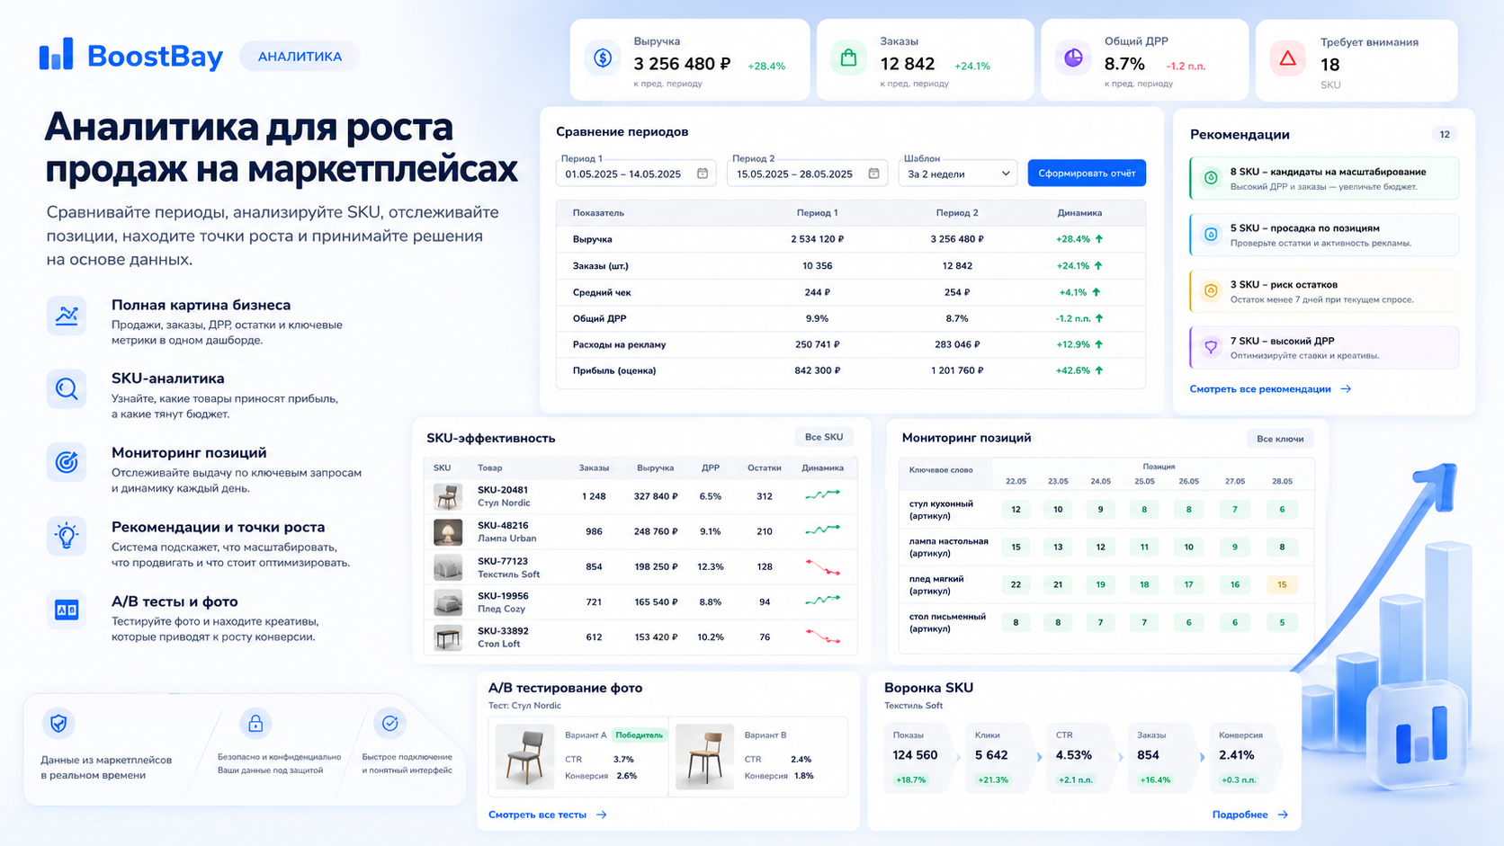Click the position 5 cell for стол письменный
The height and width of the screenshot is (846, 1504).
click(1282, 622)
